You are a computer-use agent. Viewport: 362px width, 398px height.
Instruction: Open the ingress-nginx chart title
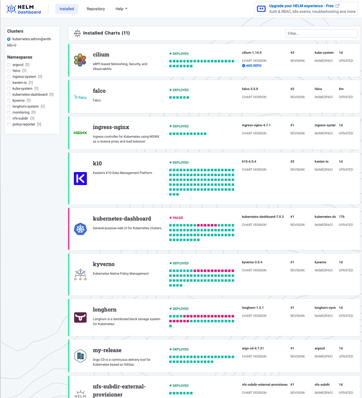(x=111, y=127)
